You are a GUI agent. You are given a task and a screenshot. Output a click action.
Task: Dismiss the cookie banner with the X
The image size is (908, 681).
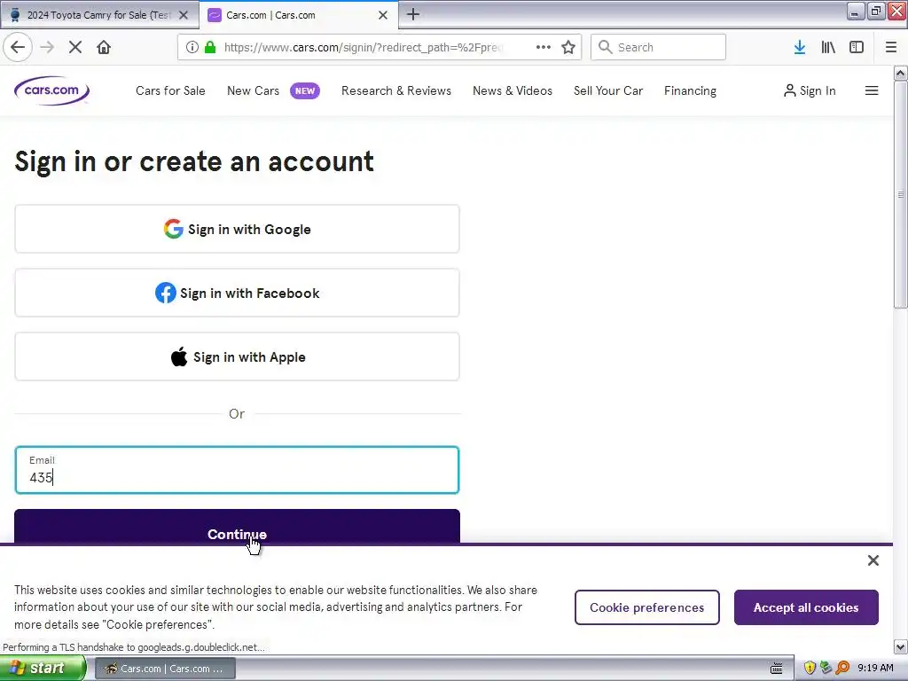pos(873,560)
